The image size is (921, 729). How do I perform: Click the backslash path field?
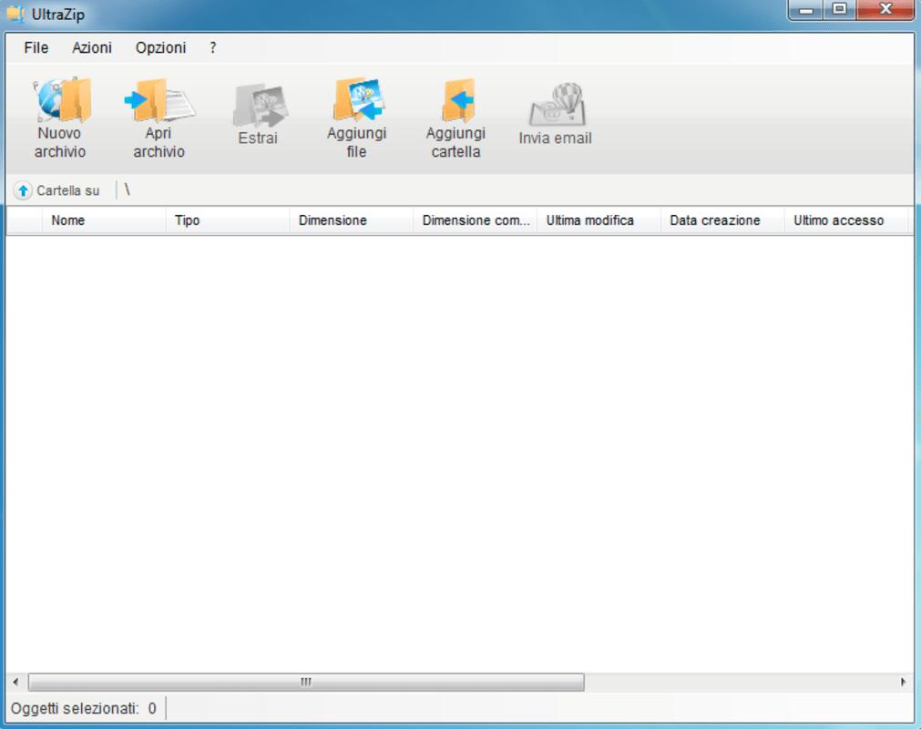pos(127,190)
